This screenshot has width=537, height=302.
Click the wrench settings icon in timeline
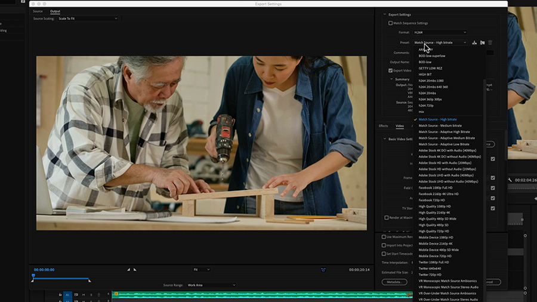[510, 180]
